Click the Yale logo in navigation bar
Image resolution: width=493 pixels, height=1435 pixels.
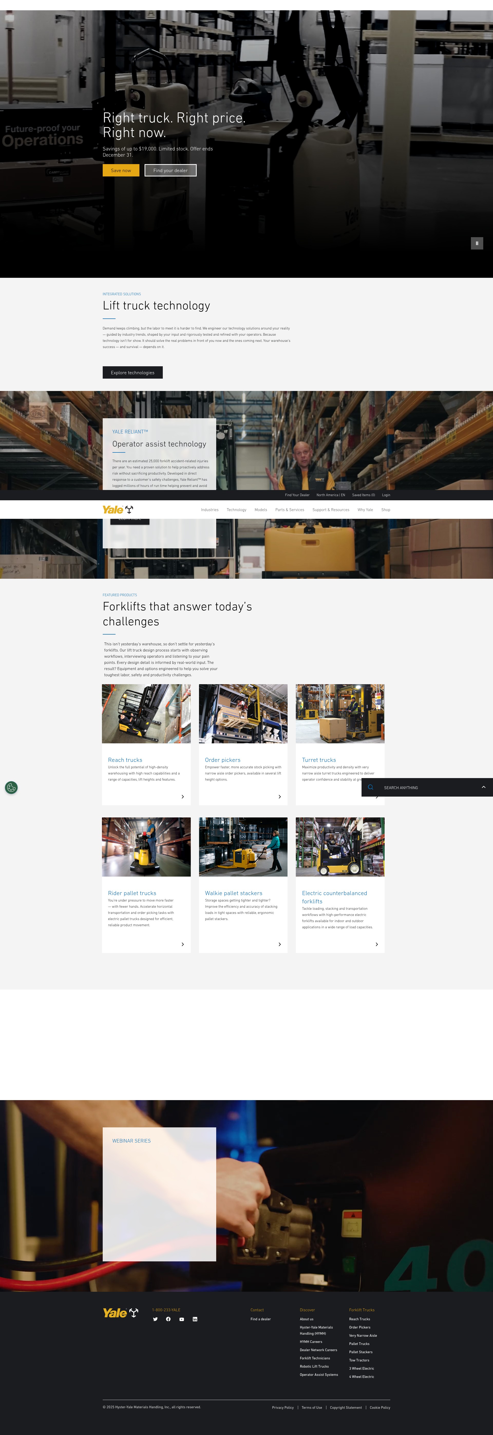118,509
